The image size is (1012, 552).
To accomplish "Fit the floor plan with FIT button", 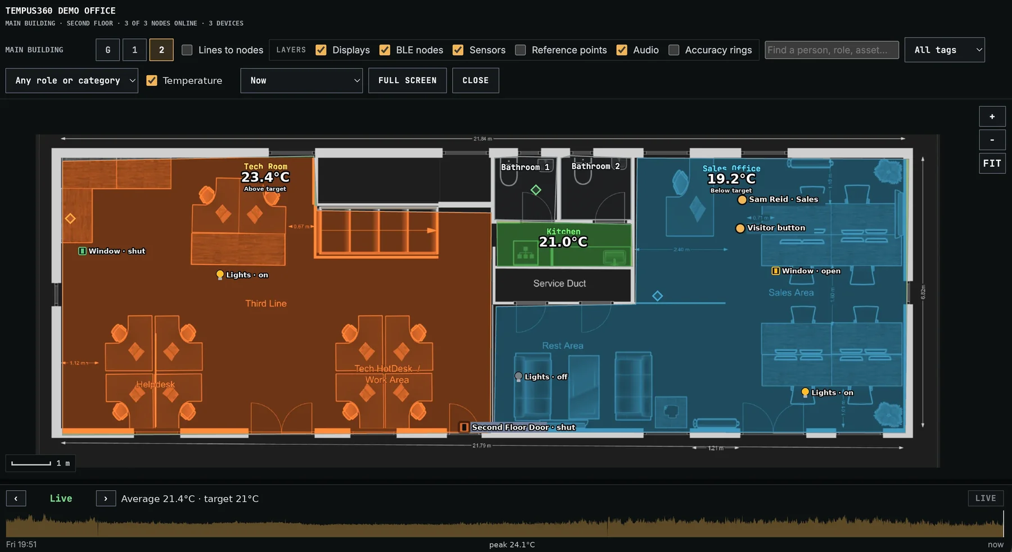I will [992, 163].
